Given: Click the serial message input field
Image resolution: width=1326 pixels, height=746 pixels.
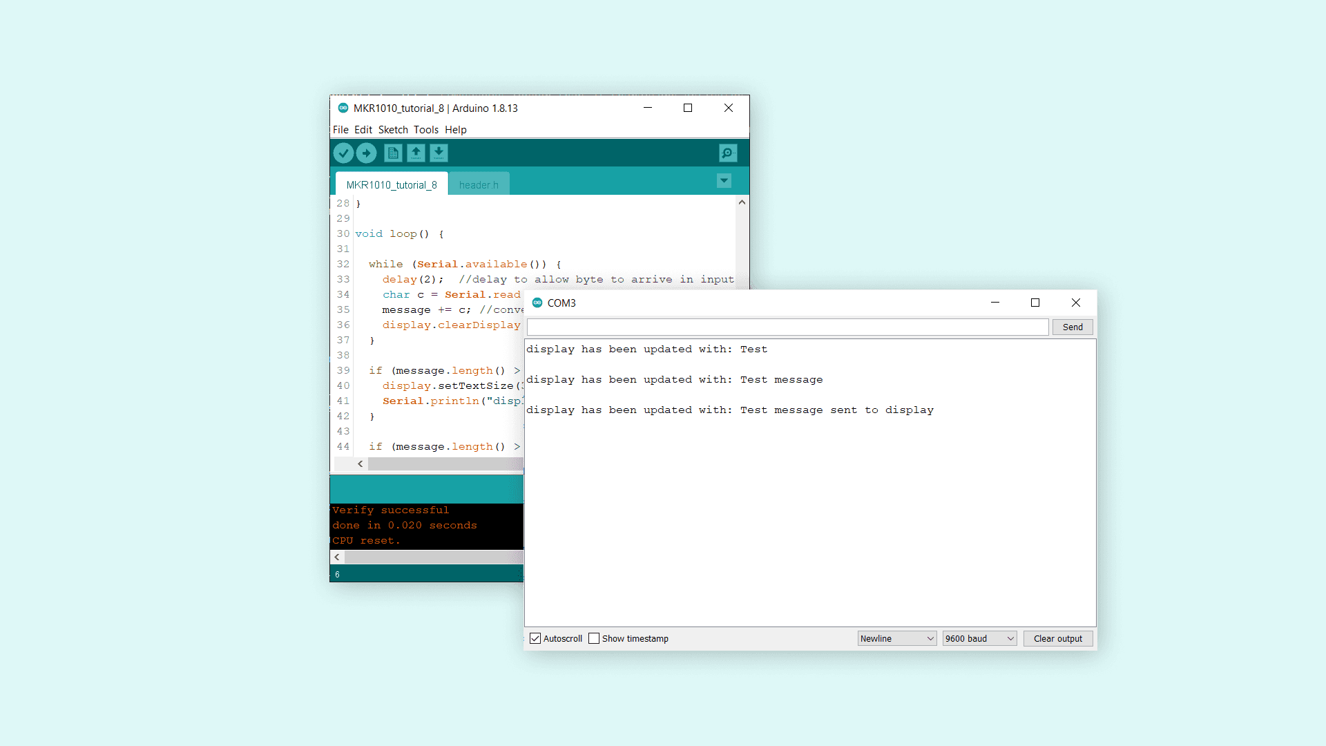Looking at the screenshot, I should [x=787, y=327].
